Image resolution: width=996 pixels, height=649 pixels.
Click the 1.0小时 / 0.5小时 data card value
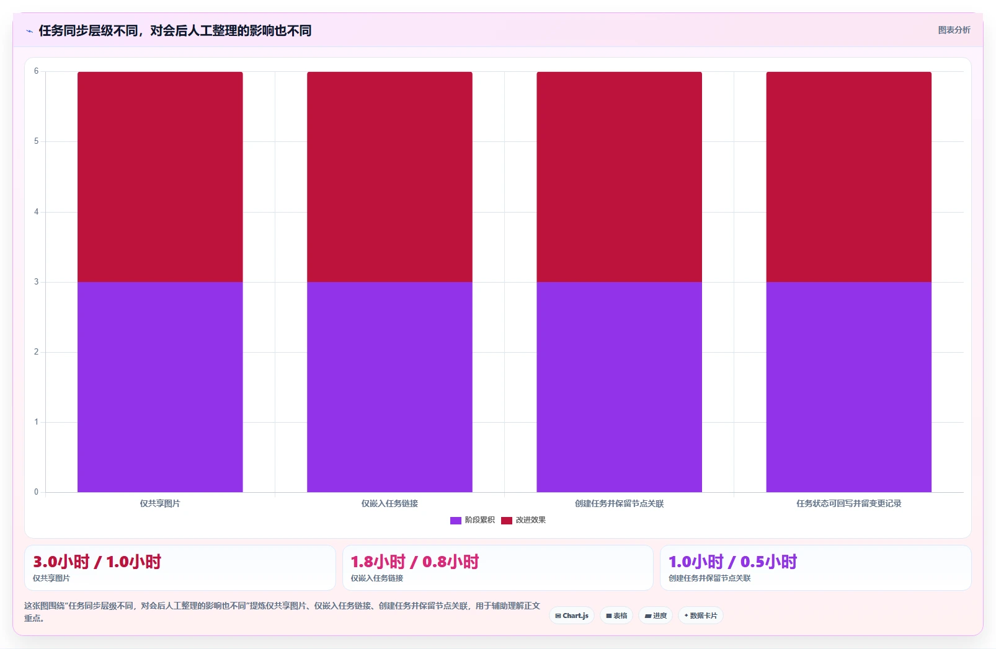tap(732, 562)
